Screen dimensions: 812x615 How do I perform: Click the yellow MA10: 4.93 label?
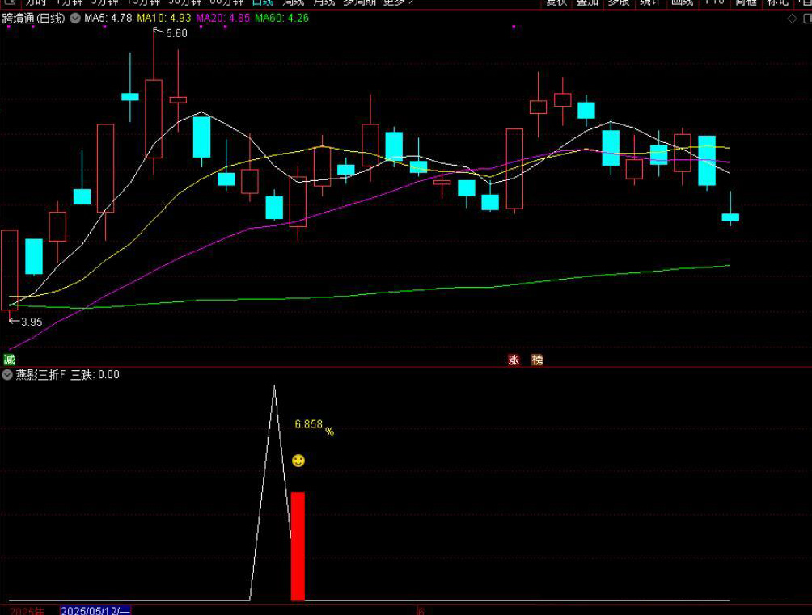tap(164, 18)
